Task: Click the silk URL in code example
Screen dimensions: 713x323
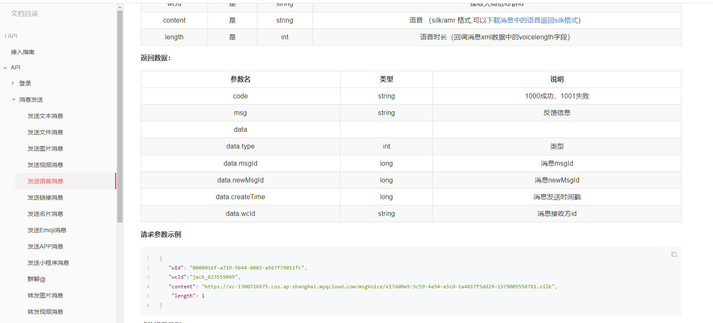Action: click(x=378, y=287)
